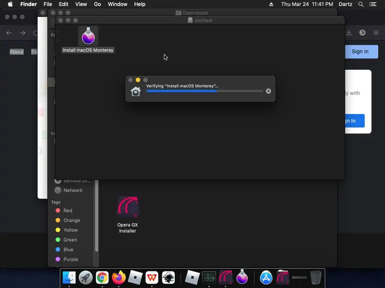This screenshot has height=288, width=385.
Task: Open App Store from the Dock
Action: [x=266, y=277]
